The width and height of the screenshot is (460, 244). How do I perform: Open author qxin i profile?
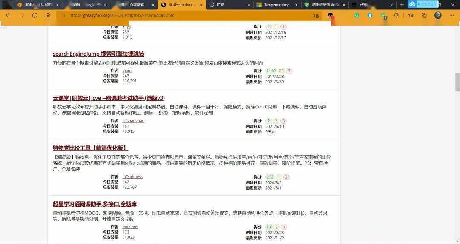pyautogui.click(x=127, y=71)
